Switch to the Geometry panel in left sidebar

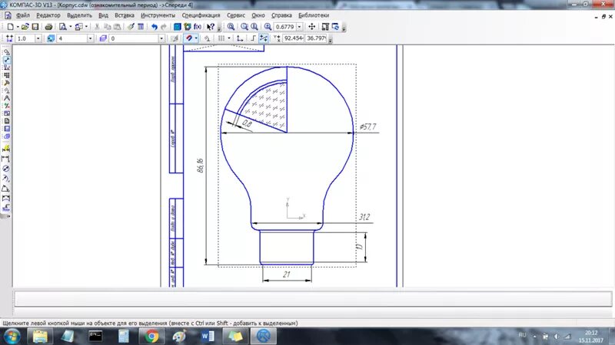point(7,52)
